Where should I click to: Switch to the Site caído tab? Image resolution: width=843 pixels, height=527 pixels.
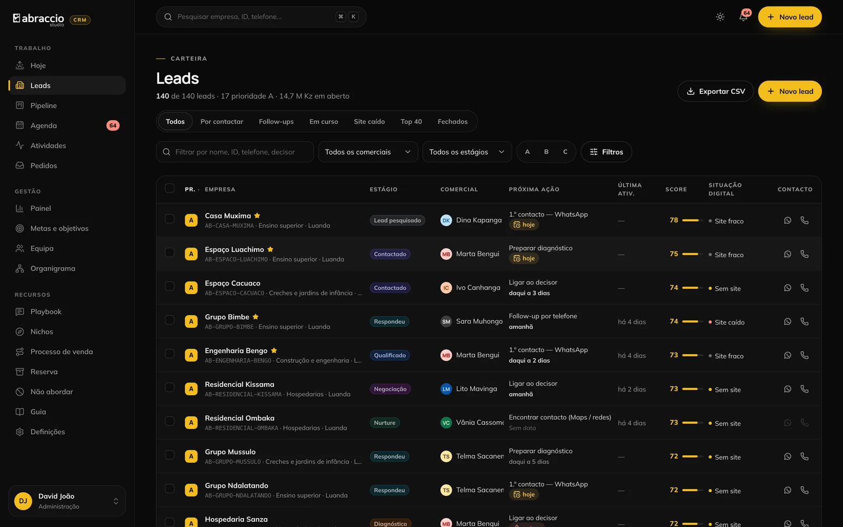click(x=369, y=122)
